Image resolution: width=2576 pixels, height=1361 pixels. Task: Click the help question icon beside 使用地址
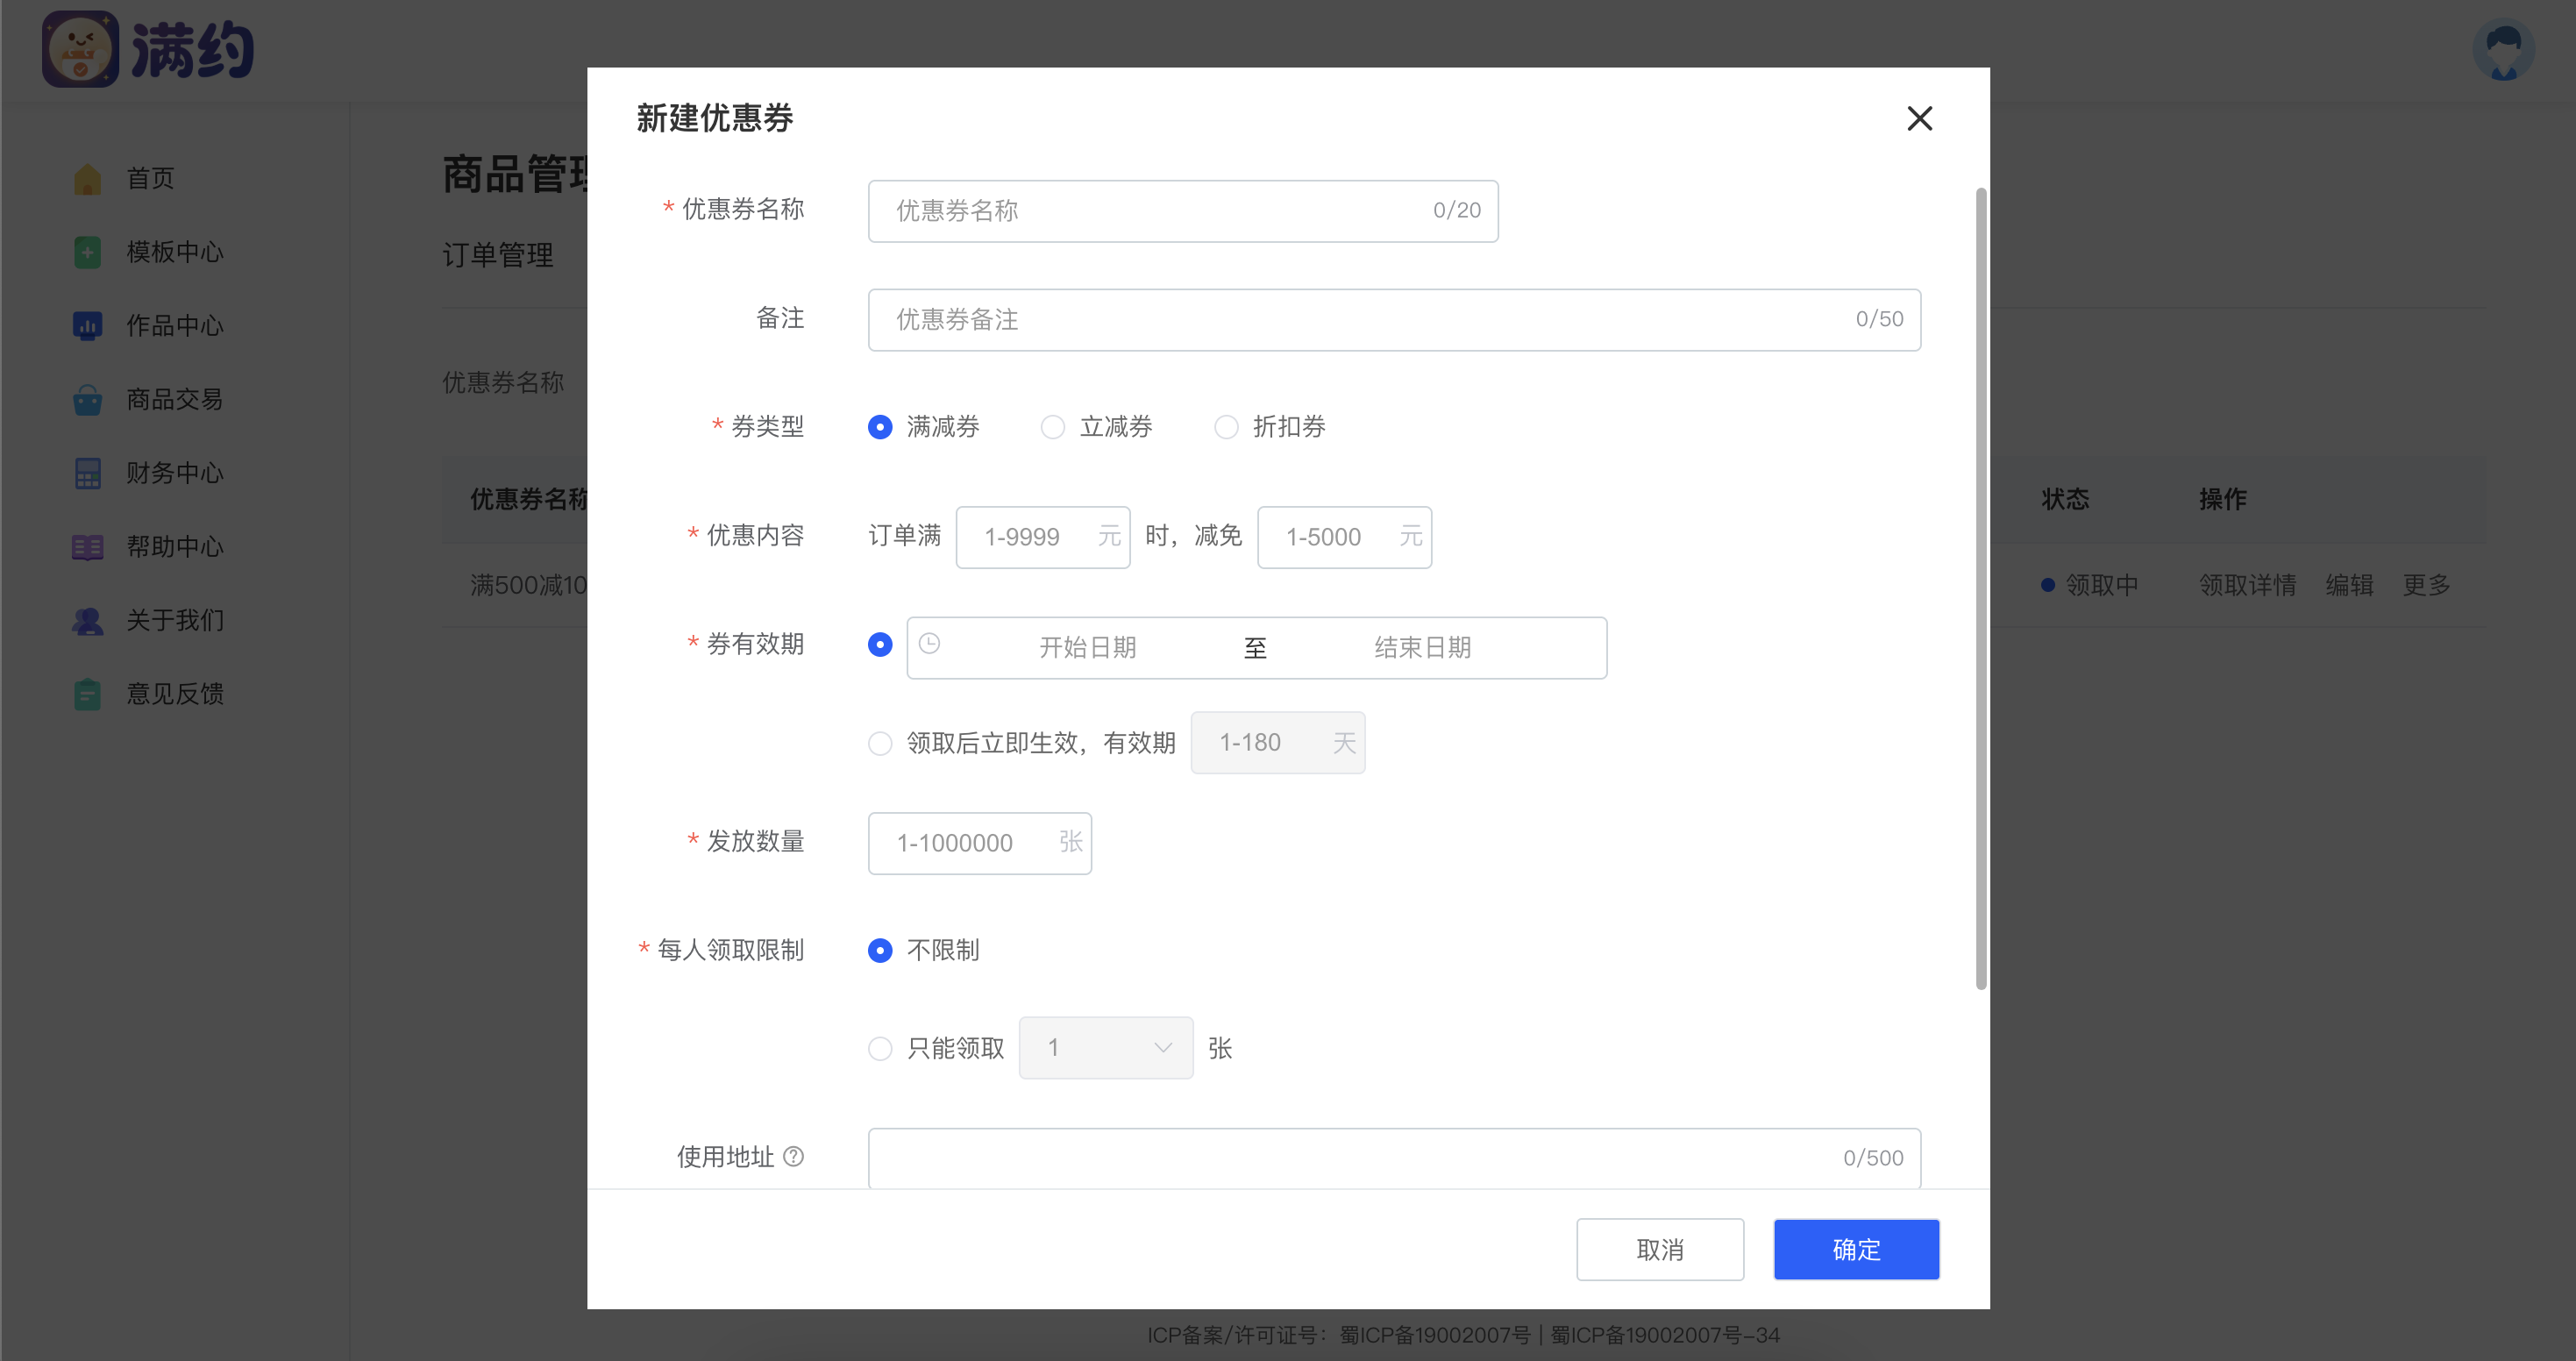(x=793, y=1157)
